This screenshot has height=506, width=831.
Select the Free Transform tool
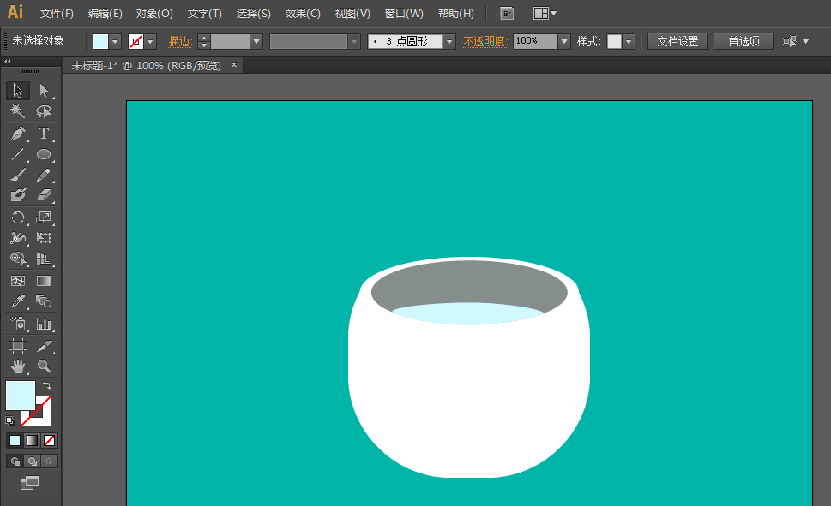pyautogui.click(x=44, y=238)
